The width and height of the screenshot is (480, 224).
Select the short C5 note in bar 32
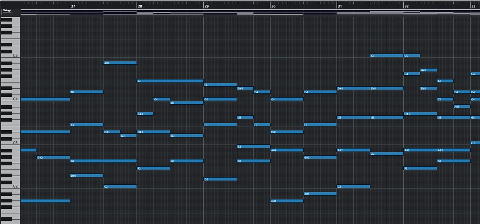pyautogui.click(x=412, y=56)
